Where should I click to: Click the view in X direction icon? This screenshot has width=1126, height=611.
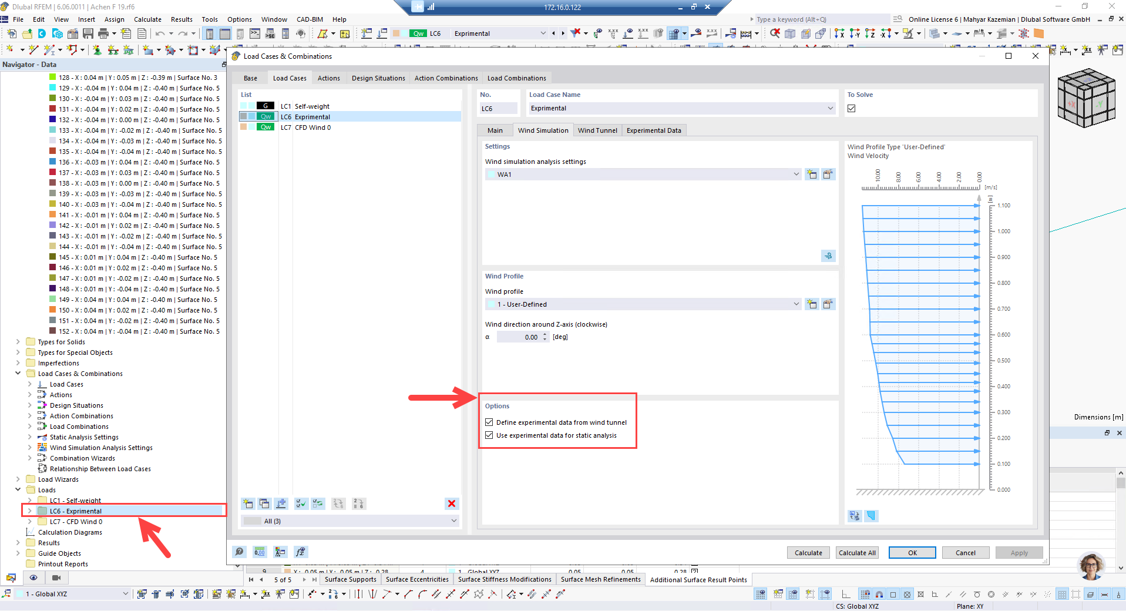tap(839, 33)
